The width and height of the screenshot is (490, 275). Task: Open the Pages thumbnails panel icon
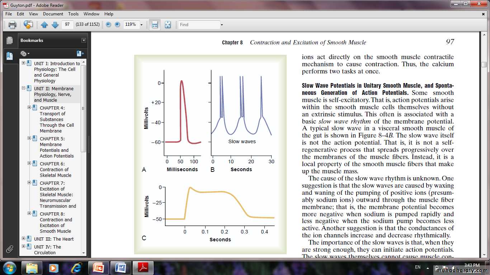[x=9, y=40]
